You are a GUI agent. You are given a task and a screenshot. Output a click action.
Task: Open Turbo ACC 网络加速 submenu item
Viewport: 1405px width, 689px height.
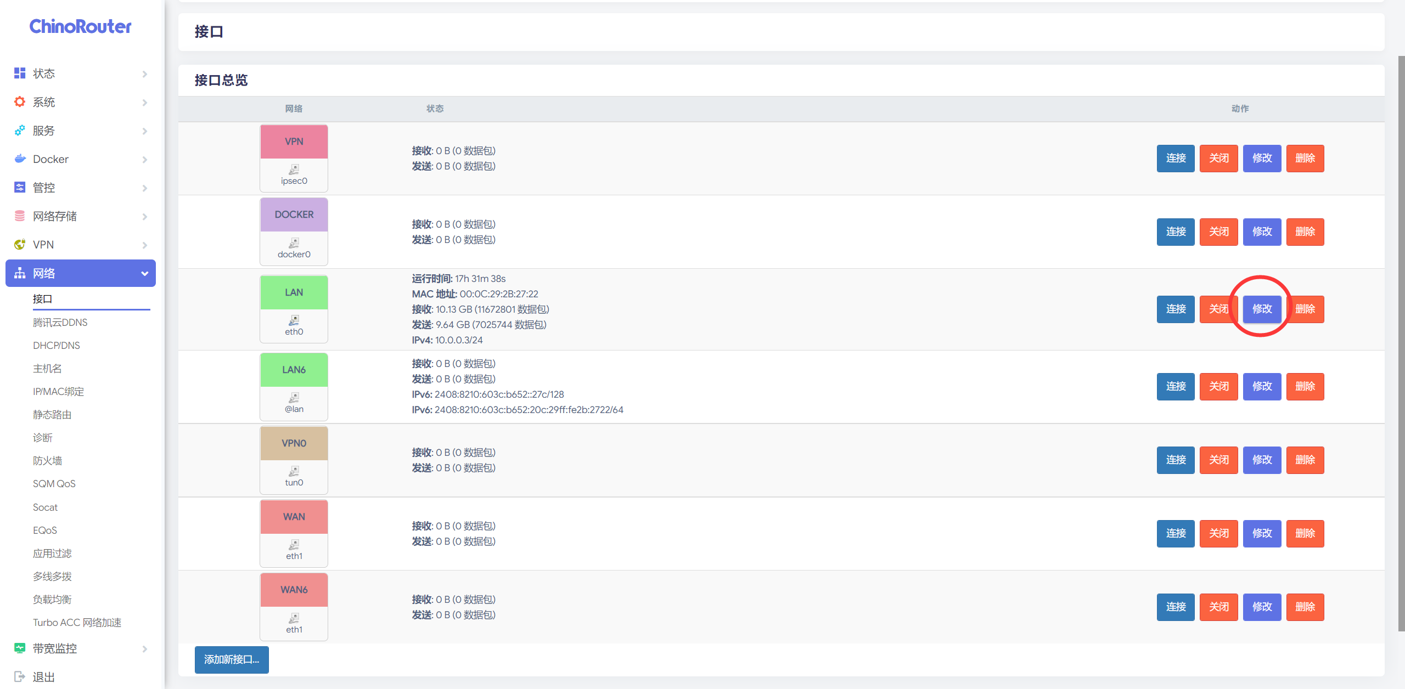coord(77,622)
